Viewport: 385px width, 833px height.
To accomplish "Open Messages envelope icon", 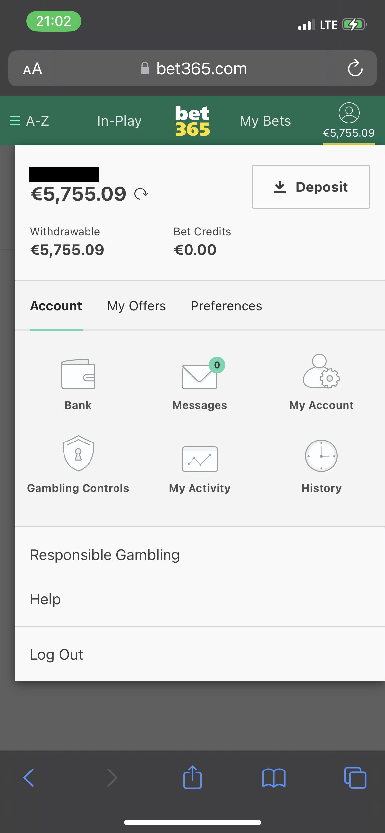I will point(199,376).
